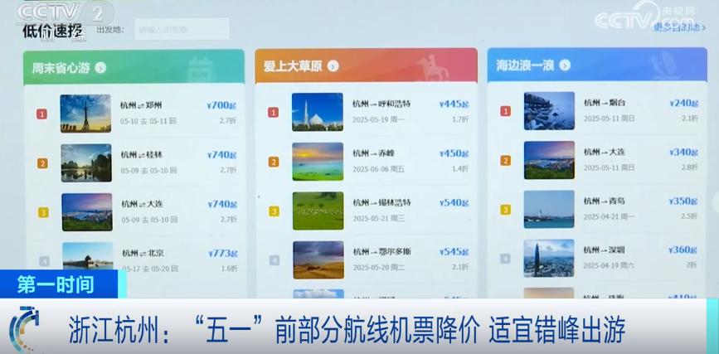The image size is (719, 354).
Task: Click rank 2 badge for 杭州 to 赤峰
Action: [273, 162]
